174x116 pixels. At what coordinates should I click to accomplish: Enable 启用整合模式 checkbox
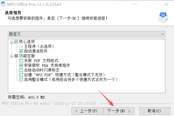[21, 79]
